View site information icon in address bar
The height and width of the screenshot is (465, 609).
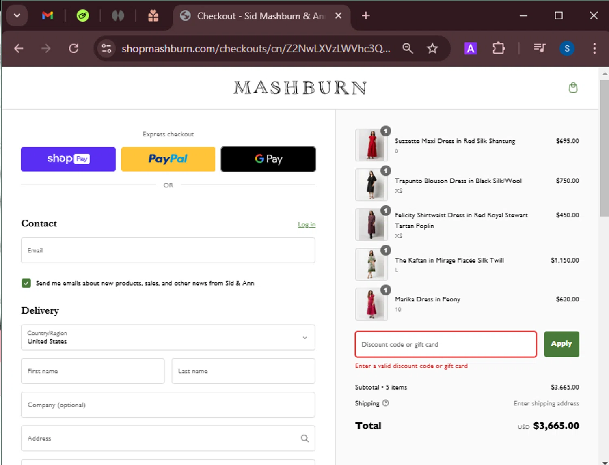tap(106, 49)
